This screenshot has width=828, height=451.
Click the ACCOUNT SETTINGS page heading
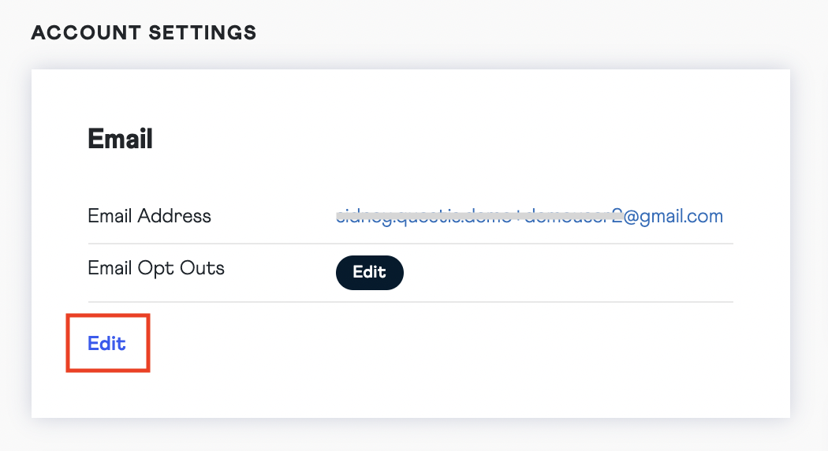click(x=144, y=33)
